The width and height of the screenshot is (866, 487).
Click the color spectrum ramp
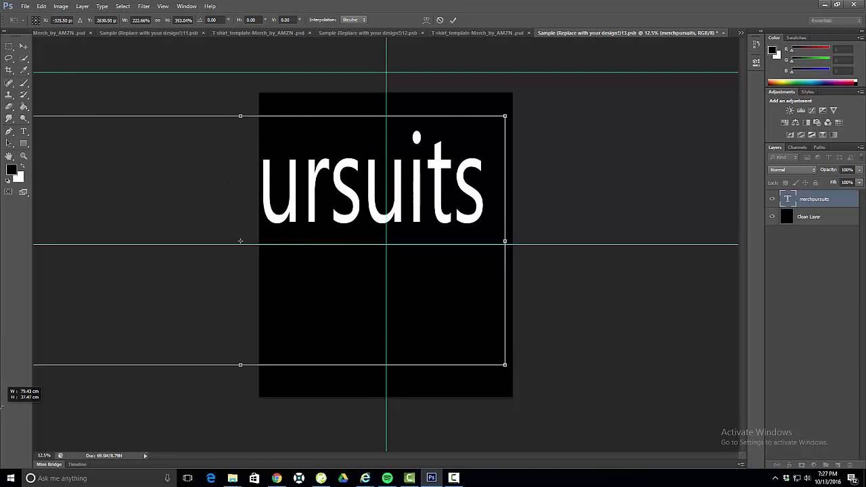812,83
